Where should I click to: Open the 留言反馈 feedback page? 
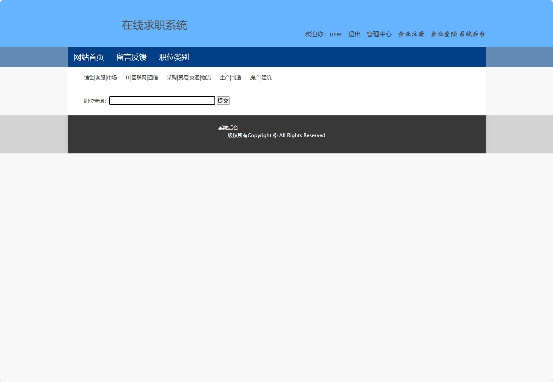point(131,57)
